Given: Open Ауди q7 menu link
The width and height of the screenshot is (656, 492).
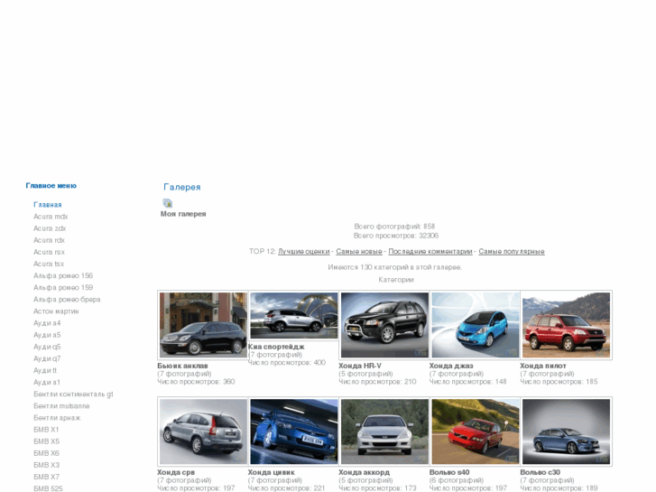Looking at the screenshot, I should click(47, 358).
